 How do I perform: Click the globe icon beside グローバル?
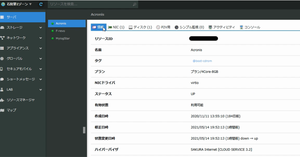click(2, 58)
